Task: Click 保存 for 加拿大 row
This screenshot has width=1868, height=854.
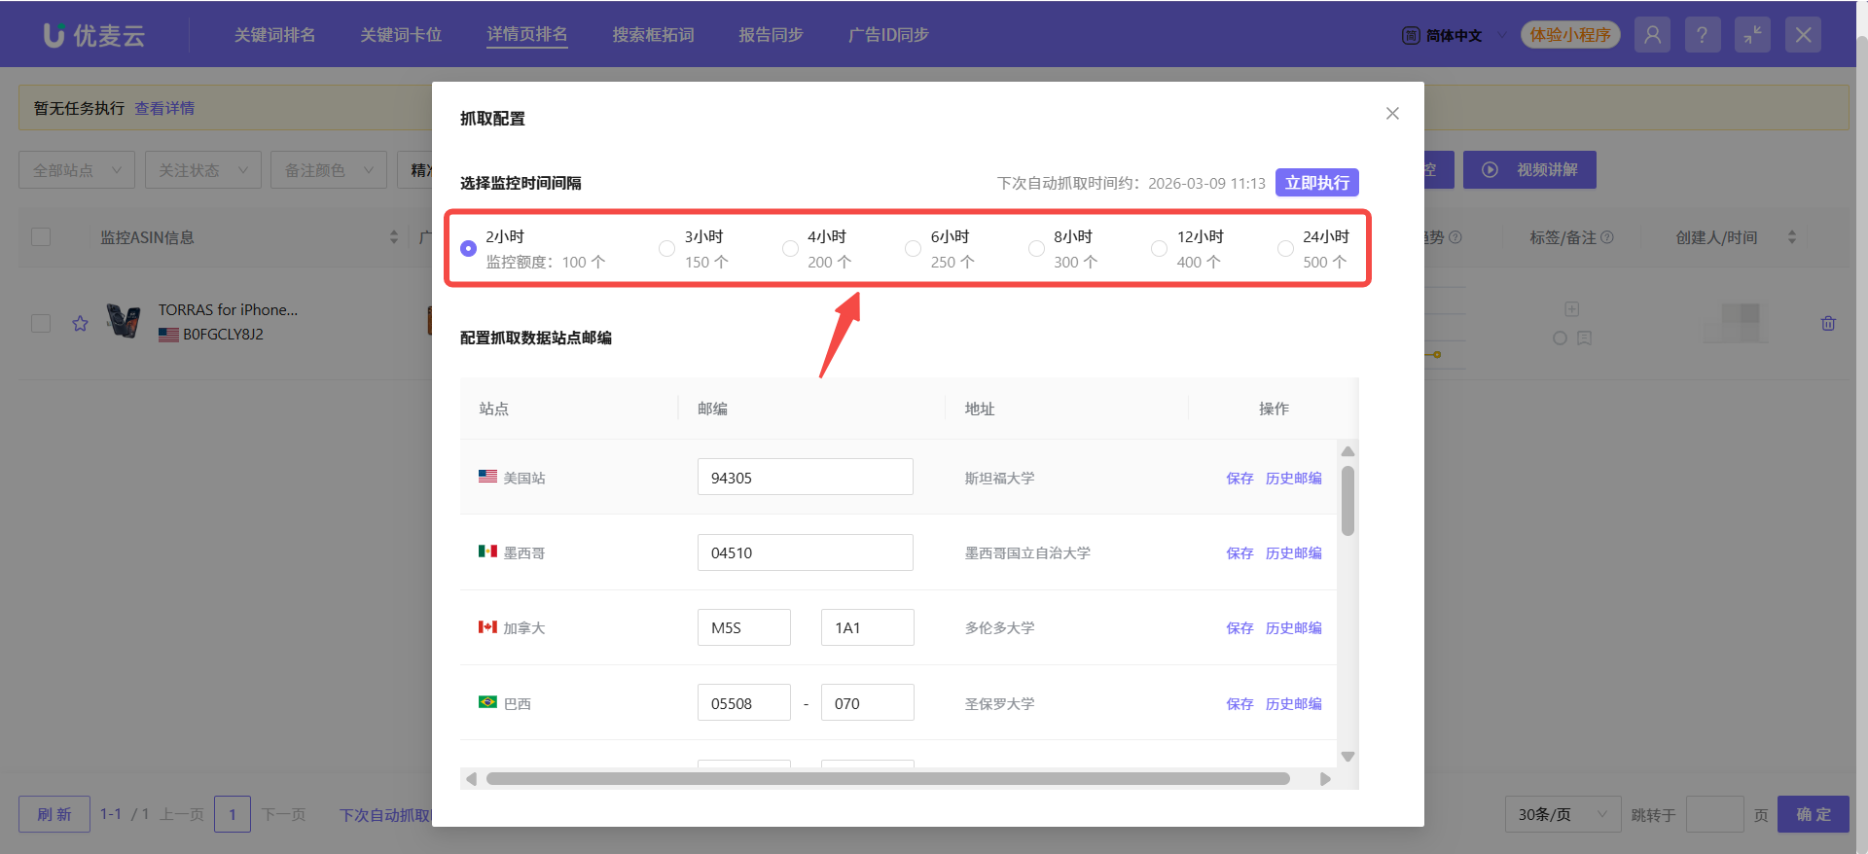Action: pos(1239,628)
